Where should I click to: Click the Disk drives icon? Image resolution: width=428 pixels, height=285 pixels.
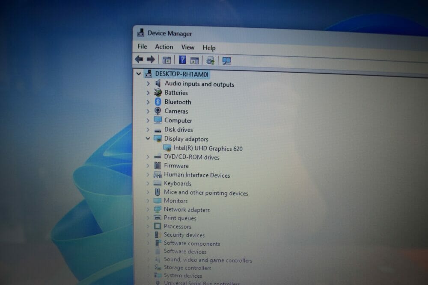(x=158, y=130)
